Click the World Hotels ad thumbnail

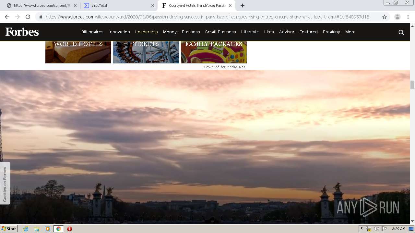[x=78, y=52]
